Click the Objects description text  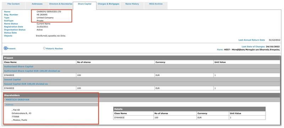pyautogui.click(x=51, y=36)
